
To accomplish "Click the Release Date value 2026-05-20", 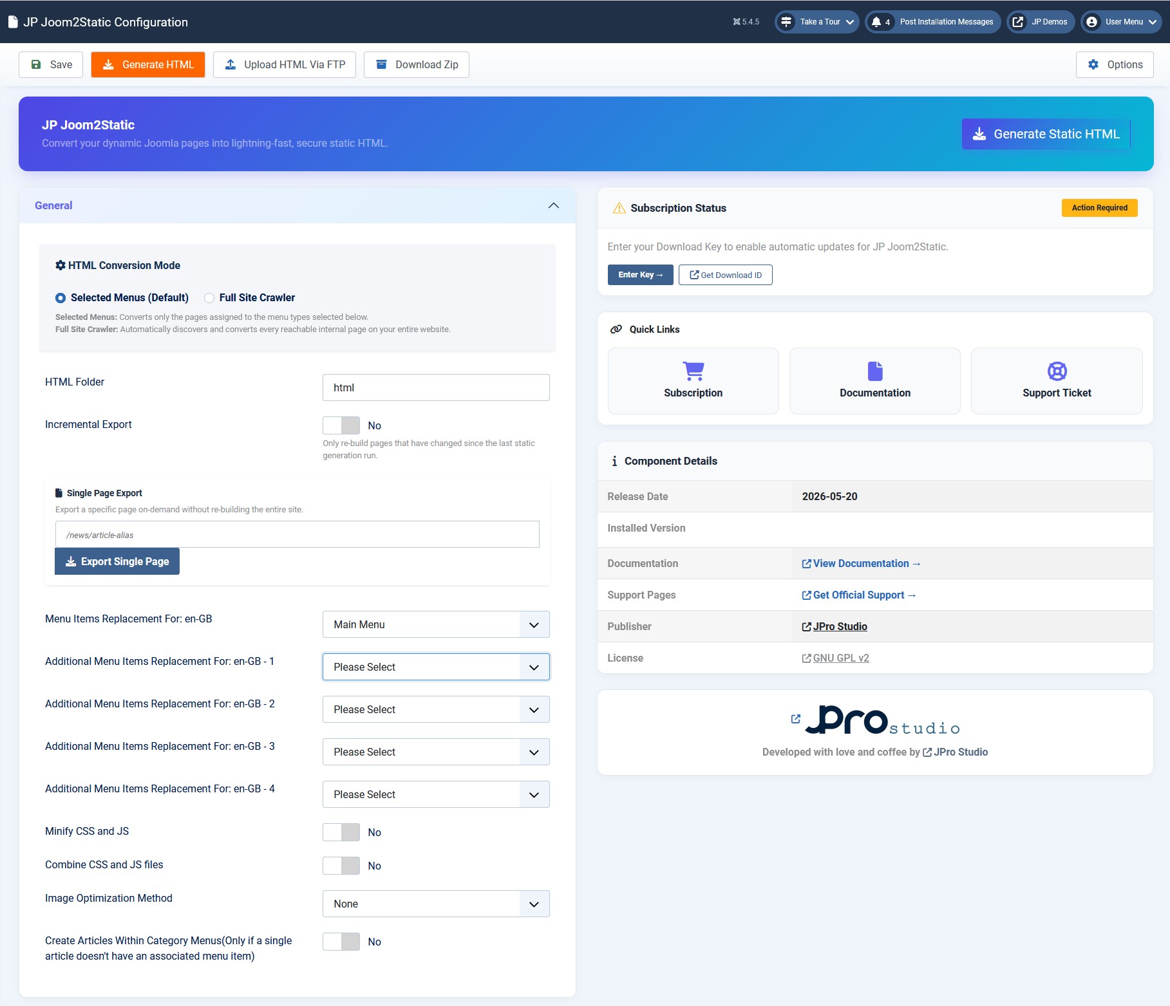I will click(x=829, y=496).
